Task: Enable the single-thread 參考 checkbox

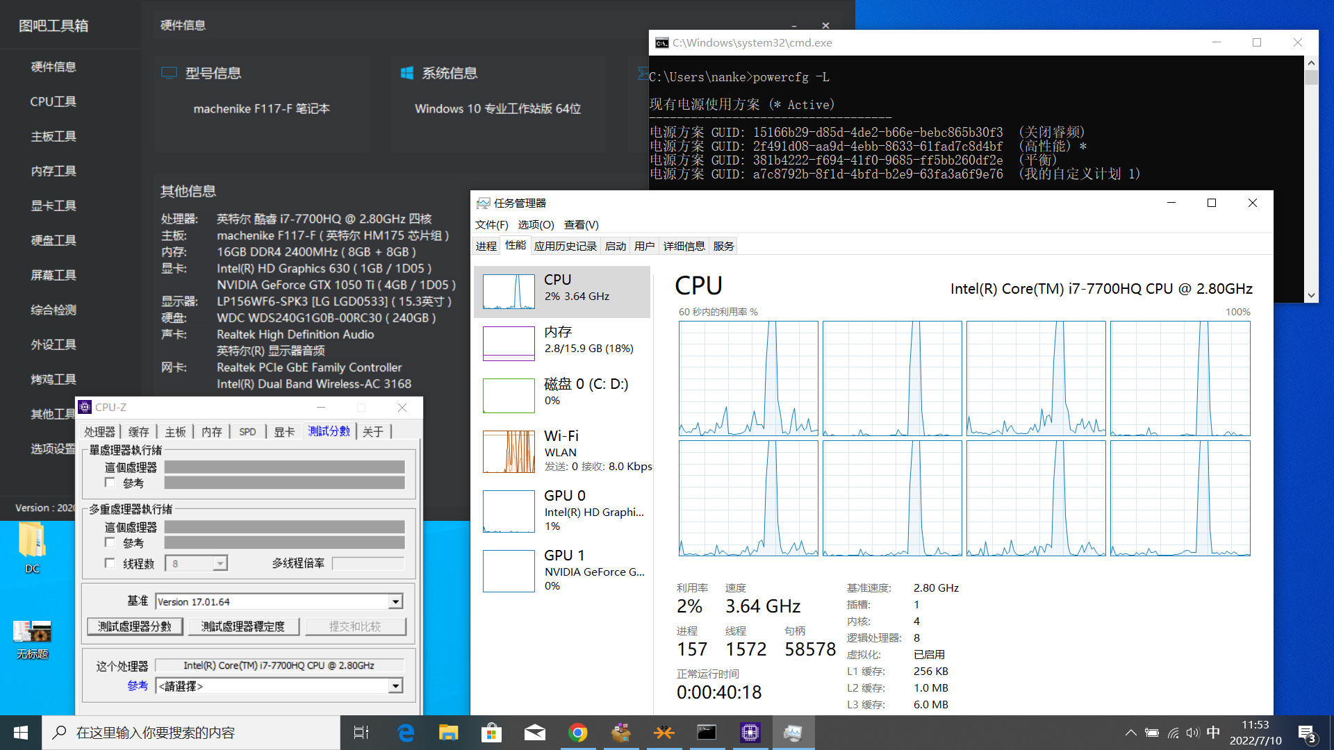Action: click(x=110, y=483)
